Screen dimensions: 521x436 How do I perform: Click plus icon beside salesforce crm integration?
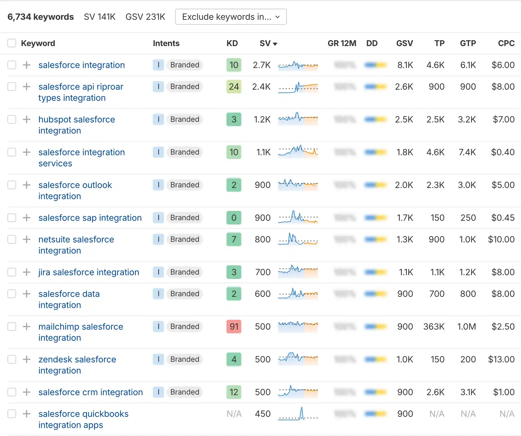[x=27, y=392]
